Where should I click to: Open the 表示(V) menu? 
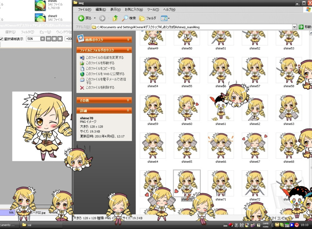click(x=115, y=10)
